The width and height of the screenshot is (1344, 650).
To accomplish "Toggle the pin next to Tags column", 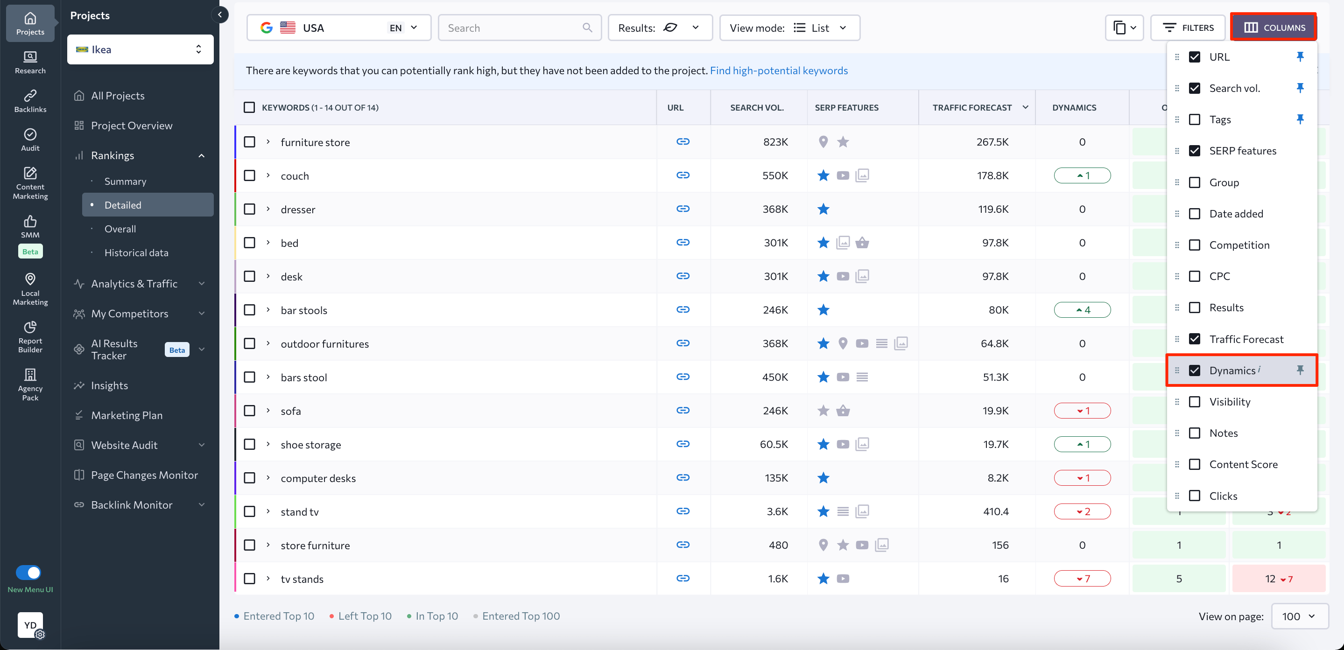I will 1300,119.
